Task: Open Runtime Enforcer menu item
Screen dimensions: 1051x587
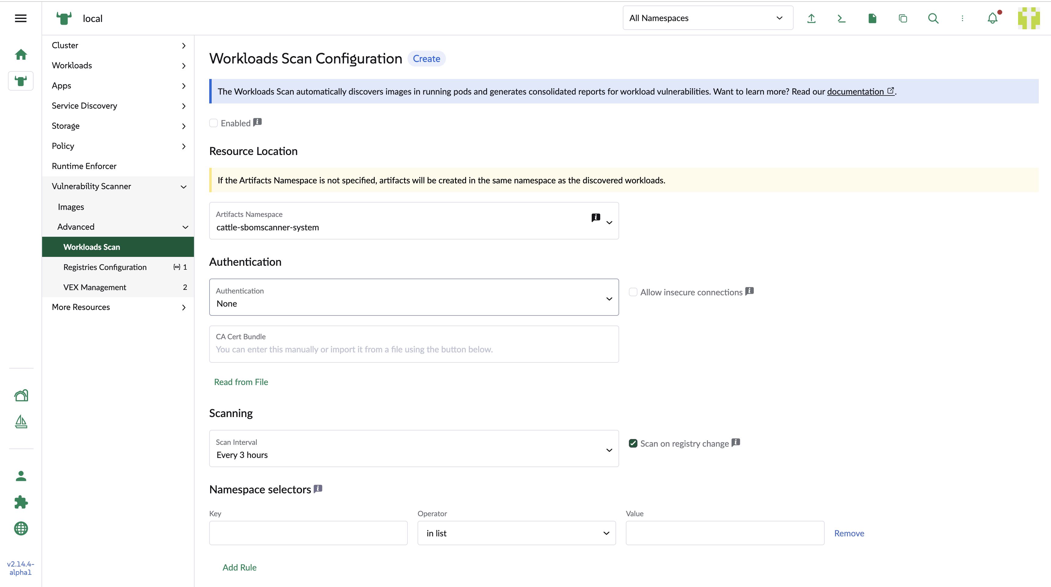Action: point(118,166)
